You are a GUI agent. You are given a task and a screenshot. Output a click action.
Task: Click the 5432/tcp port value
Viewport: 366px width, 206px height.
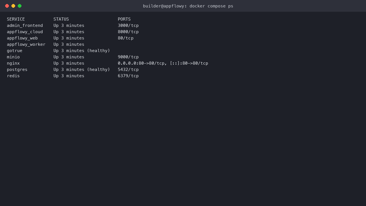(x=128, y=70)
